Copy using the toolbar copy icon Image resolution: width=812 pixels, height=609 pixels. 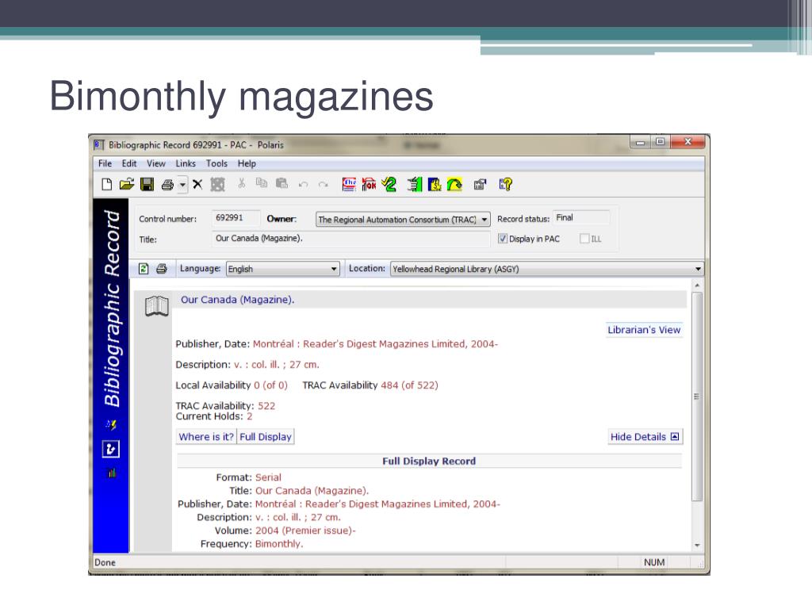[x=262, y=183]
